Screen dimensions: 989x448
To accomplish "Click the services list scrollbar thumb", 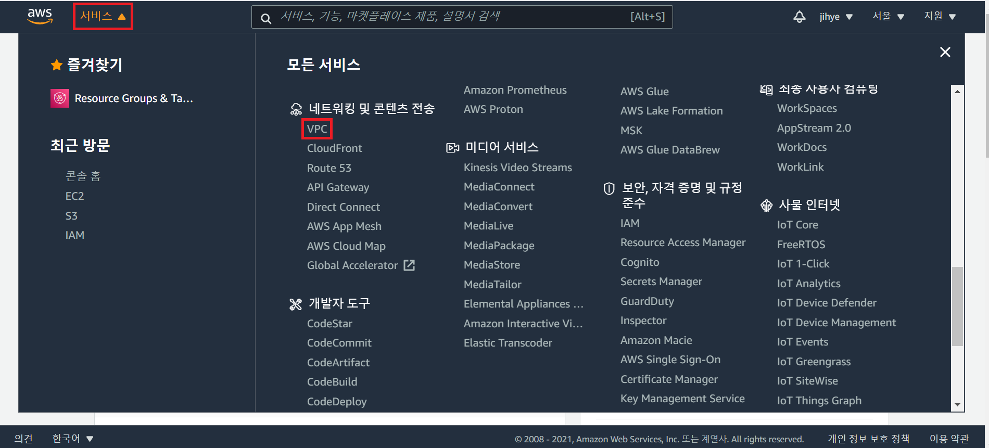I will (x=957, y=306).
